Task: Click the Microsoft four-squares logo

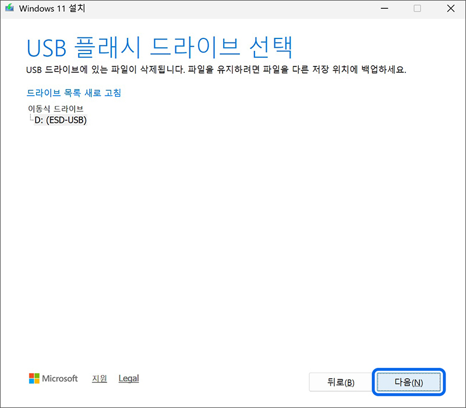Action: click(33, 378)
